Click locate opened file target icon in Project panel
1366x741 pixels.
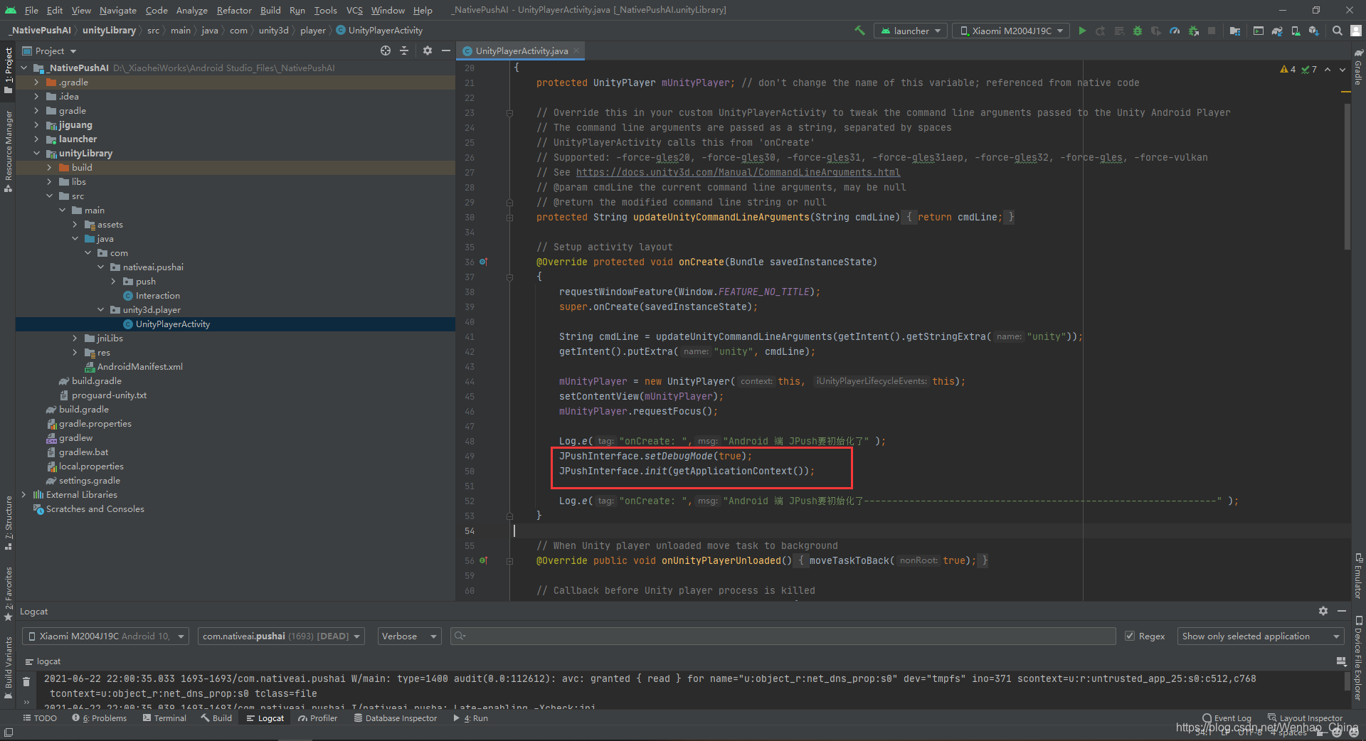click(x=386, y=50)
